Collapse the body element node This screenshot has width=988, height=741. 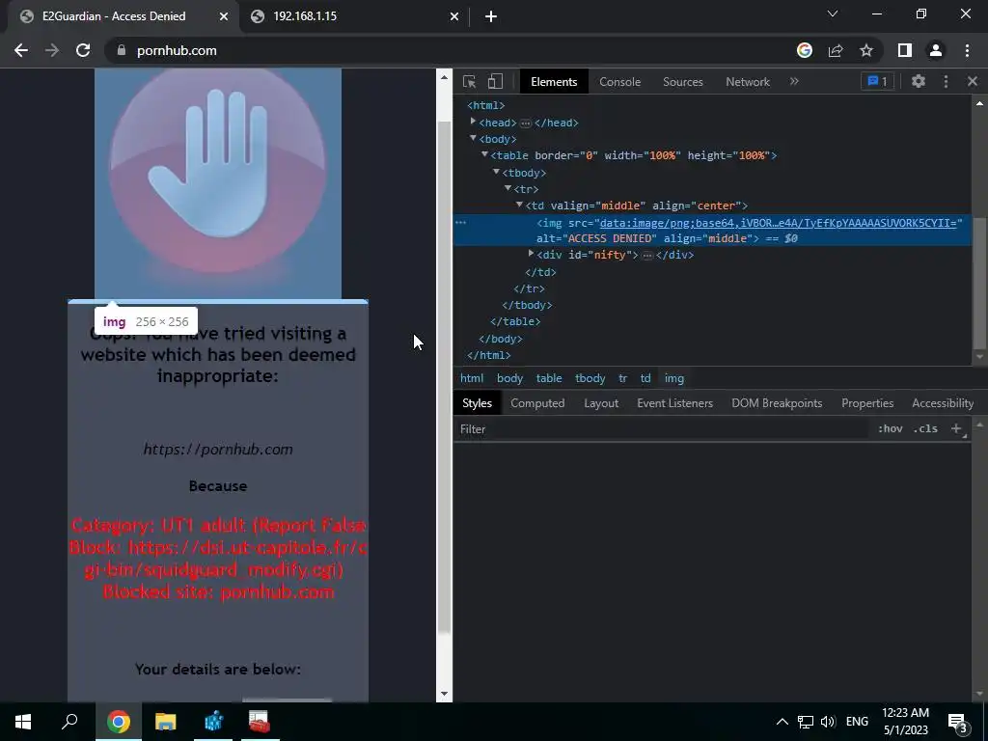pos(473,139)
